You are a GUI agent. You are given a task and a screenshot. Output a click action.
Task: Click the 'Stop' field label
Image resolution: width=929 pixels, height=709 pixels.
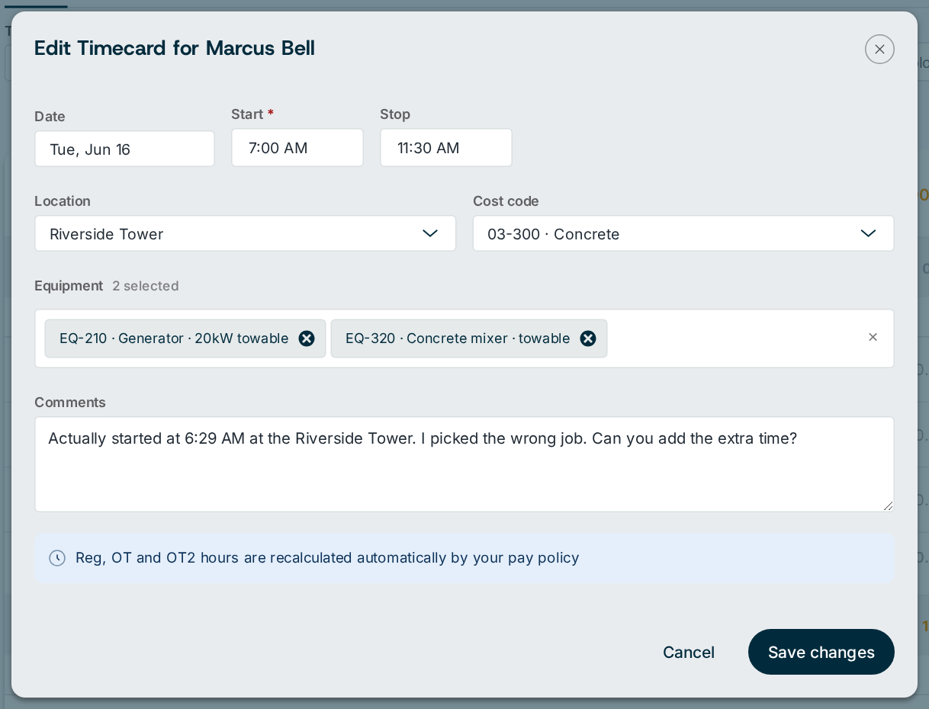tap(395, 114)
